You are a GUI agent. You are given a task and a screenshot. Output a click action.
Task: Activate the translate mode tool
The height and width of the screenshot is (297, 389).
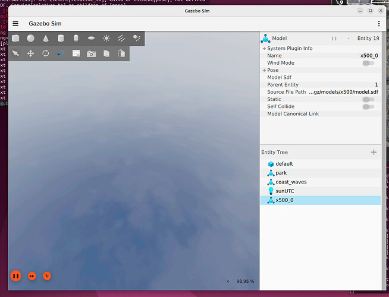pyautogui.click(x=31, y=53)
